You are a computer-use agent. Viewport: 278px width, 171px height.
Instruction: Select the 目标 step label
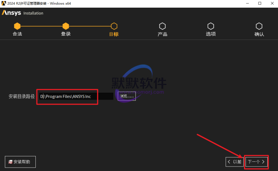click(114, 34)
